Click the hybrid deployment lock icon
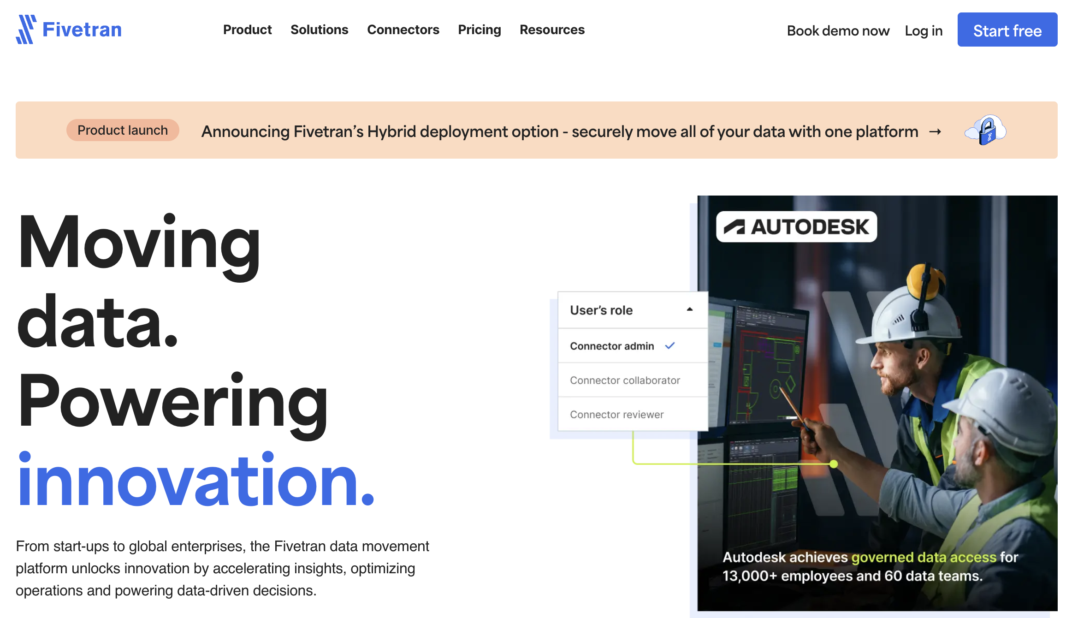 [x=985, y=131]
